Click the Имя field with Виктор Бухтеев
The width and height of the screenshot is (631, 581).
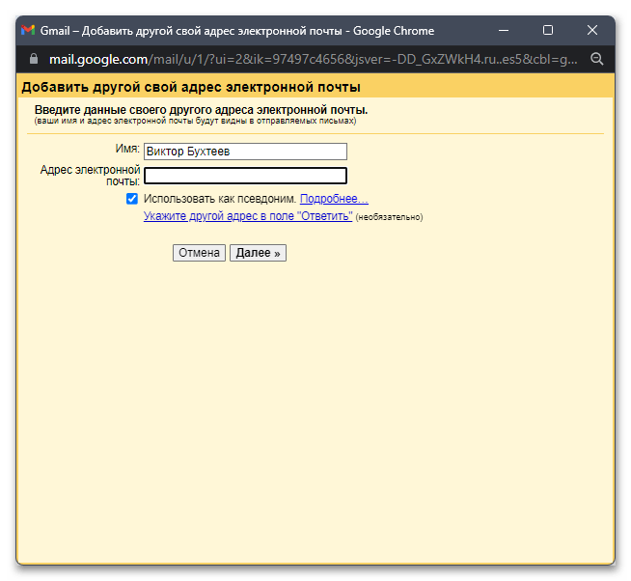(x=245, y=152)
